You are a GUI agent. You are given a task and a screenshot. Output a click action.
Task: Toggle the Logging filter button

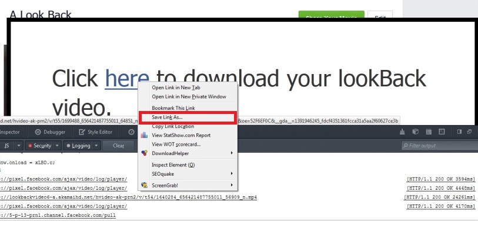78,146
